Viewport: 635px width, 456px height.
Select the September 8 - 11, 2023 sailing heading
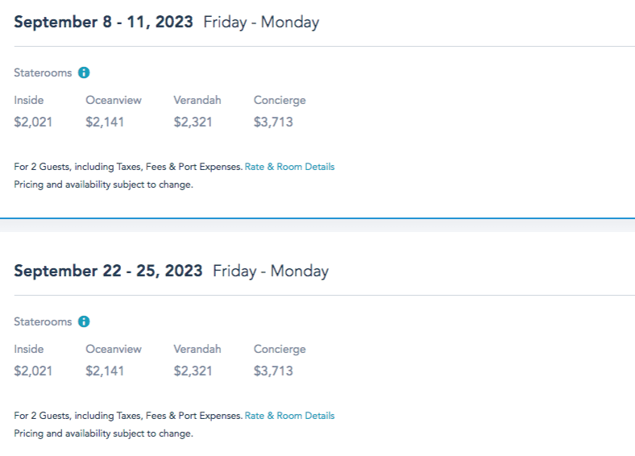pos(103,22)
